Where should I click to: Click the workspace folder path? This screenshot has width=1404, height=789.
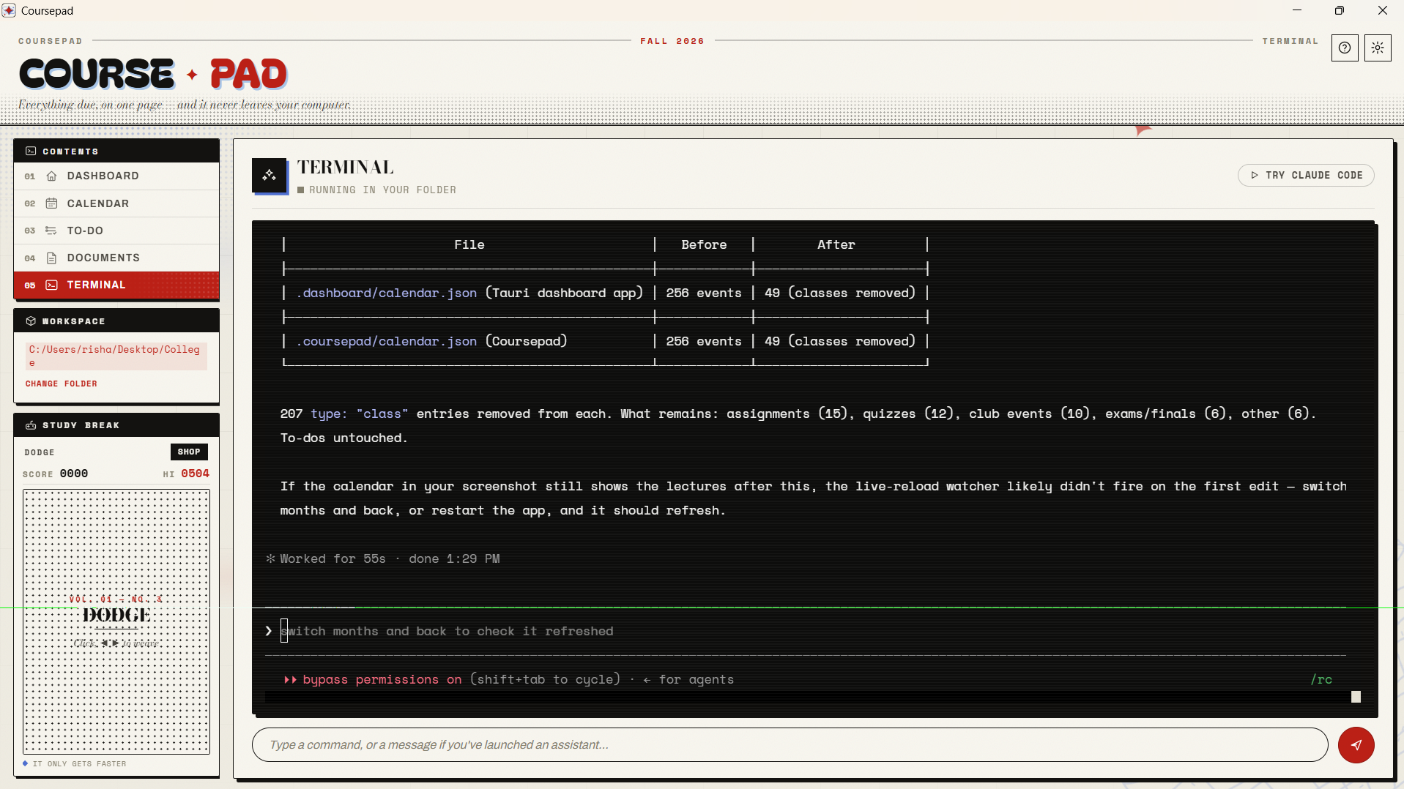point(116,356)
